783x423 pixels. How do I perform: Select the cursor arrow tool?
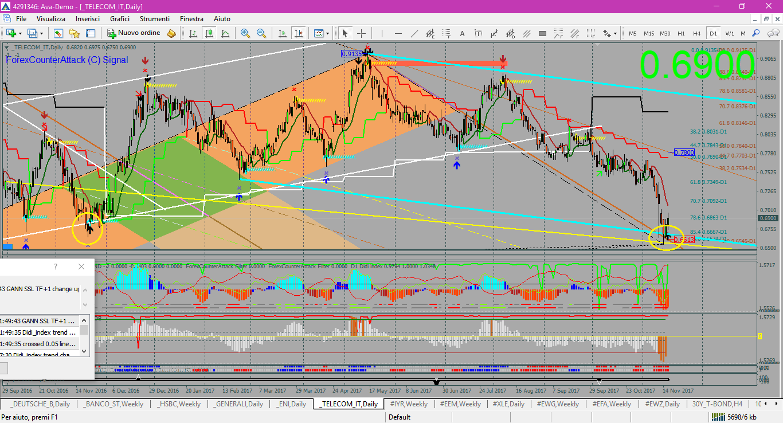346,33
